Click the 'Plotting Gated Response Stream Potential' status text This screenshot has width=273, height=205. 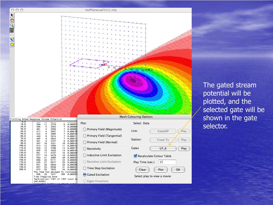[x=36, y=119]
